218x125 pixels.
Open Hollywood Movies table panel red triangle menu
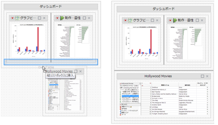coord(120,84)
